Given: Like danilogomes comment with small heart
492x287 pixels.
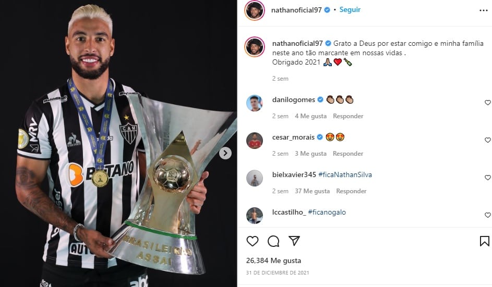Looking at the screenshot, I should [488, 103].
